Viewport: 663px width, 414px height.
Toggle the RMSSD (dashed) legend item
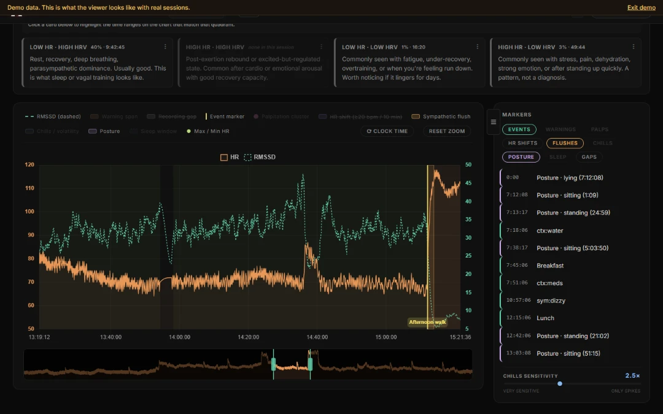pyautogui.click(x=53, y=117)
